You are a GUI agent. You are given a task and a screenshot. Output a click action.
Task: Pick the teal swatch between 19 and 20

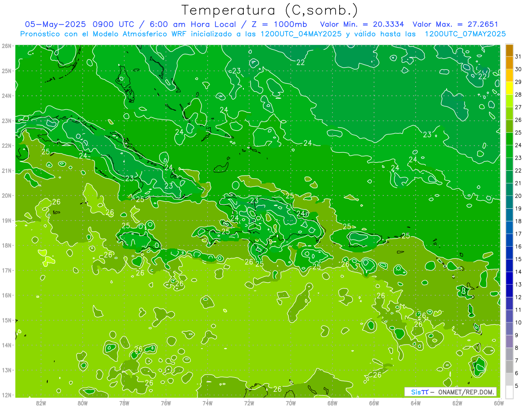click(x=509, y=202)
